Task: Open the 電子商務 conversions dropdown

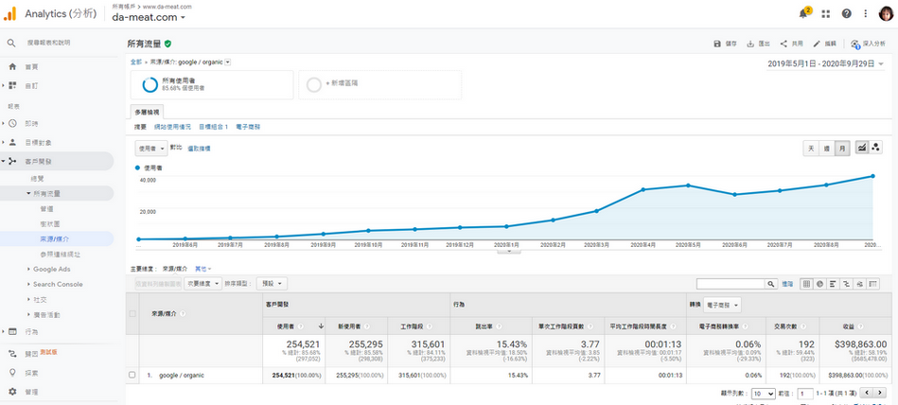Action: coord(723,306)
